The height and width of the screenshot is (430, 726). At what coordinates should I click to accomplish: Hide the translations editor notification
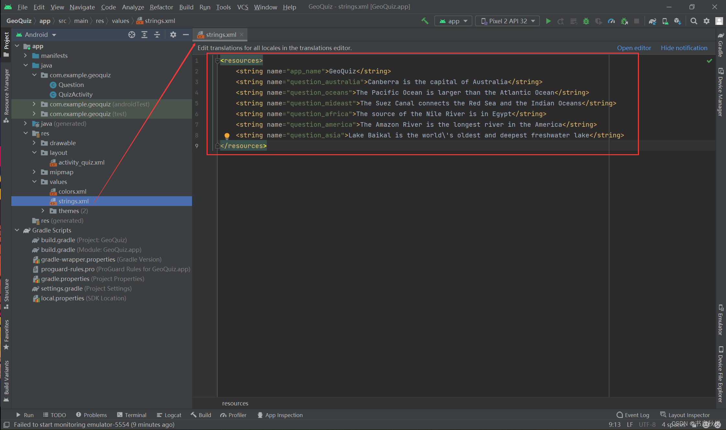[x=684, y=48]
